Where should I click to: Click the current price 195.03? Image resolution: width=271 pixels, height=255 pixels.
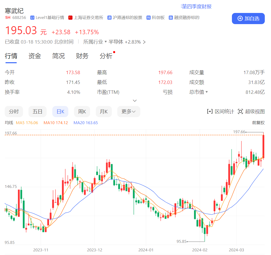coord(21,30)
